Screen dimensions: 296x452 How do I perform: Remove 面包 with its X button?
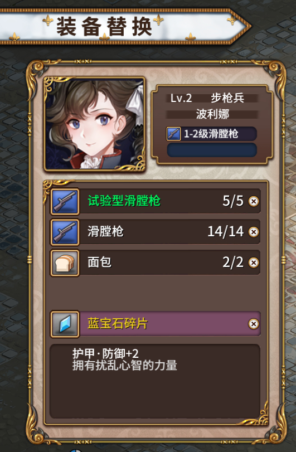pos(254,263)
